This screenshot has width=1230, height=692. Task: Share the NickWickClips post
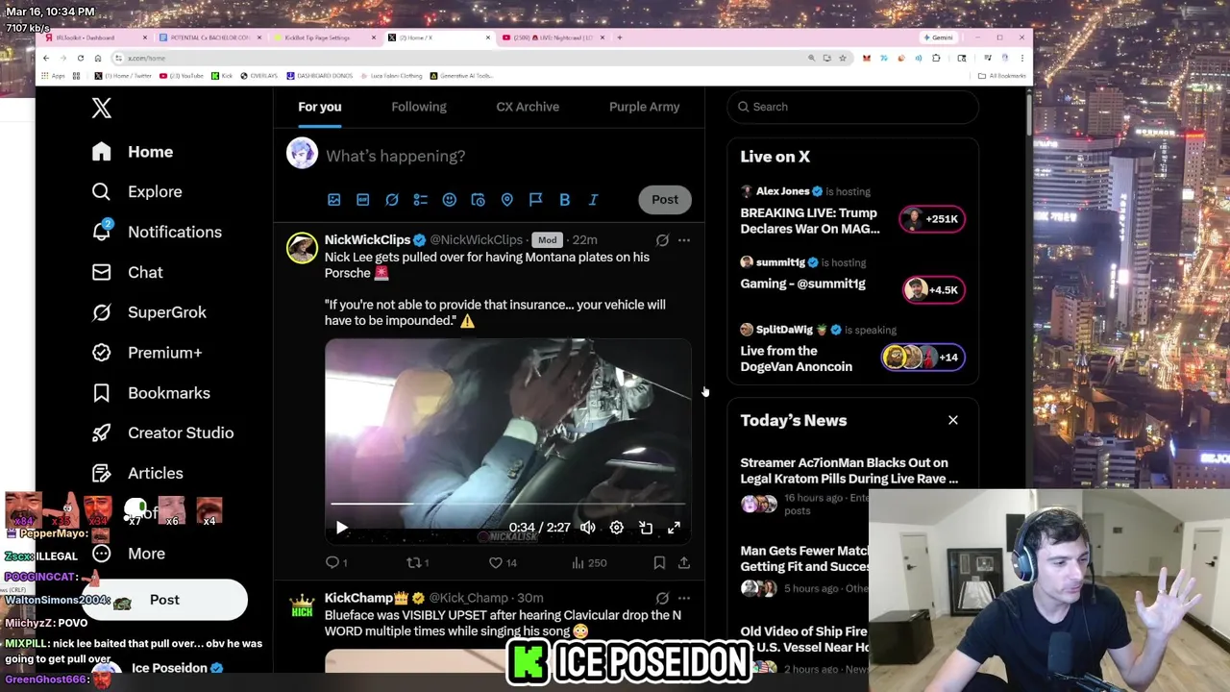(684, 563)
